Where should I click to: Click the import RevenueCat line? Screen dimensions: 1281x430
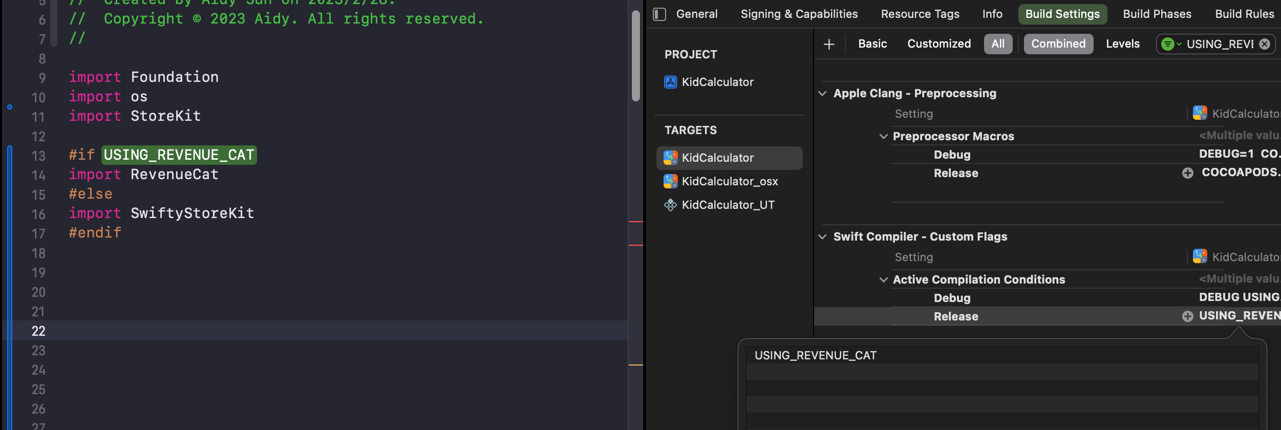click(x=144, y=175)
